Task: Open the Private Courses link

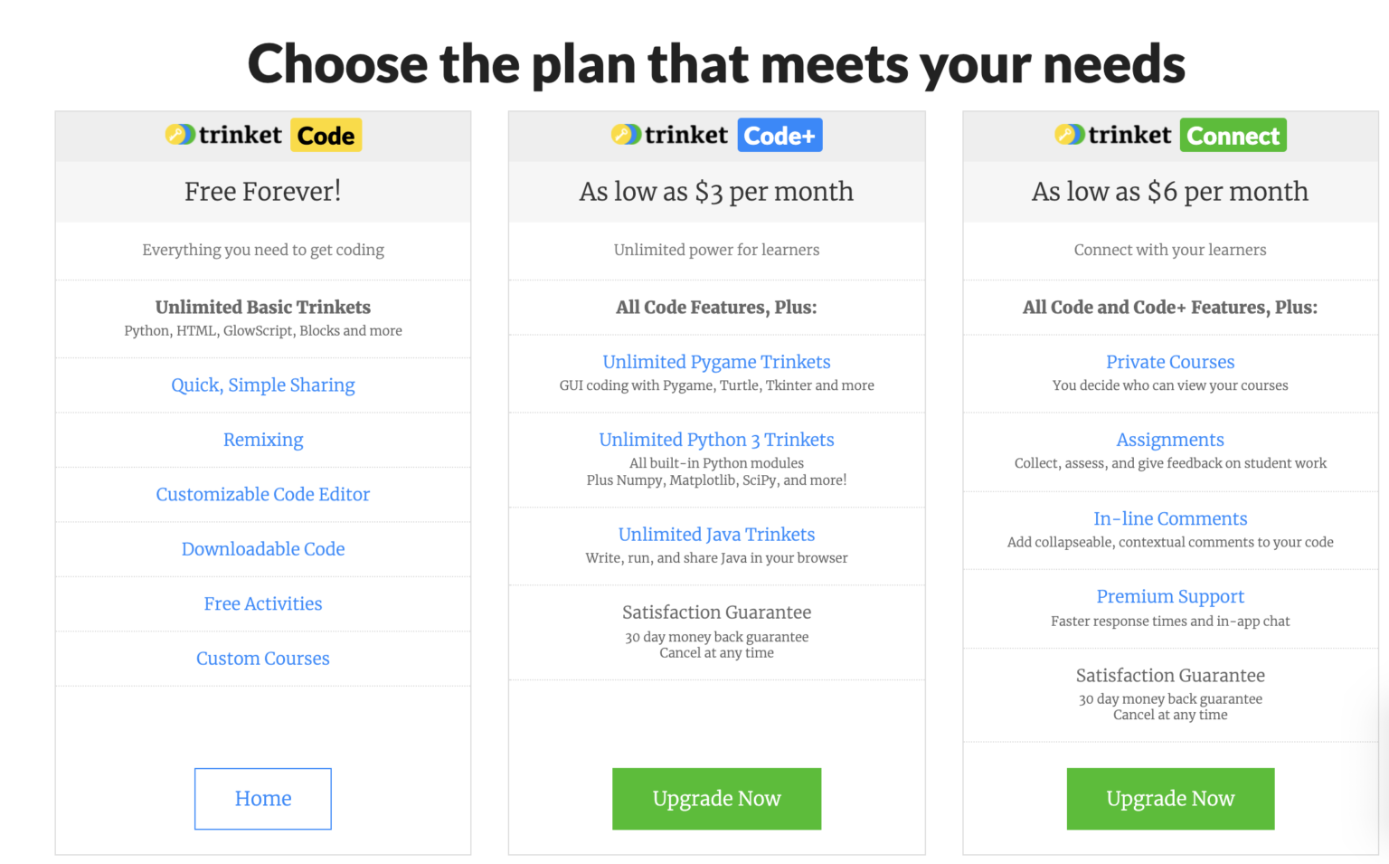Action: point(1170,362)
